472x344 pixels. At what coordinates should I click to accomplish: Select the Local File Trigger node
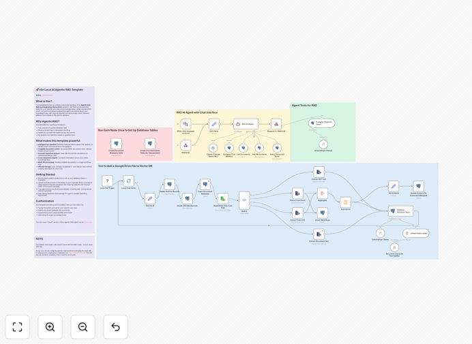coord(107,181)
